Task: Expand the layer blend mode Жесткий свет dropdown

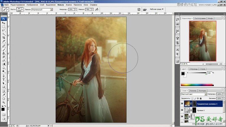Action: coord(194,94)
